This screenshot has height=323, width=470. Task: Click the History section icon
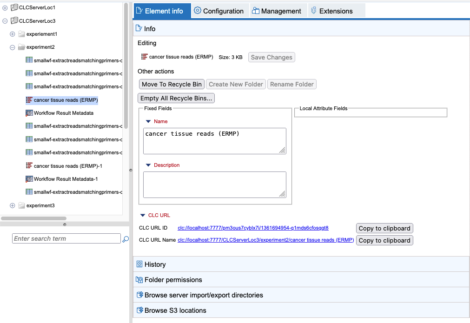click(139, 264)
